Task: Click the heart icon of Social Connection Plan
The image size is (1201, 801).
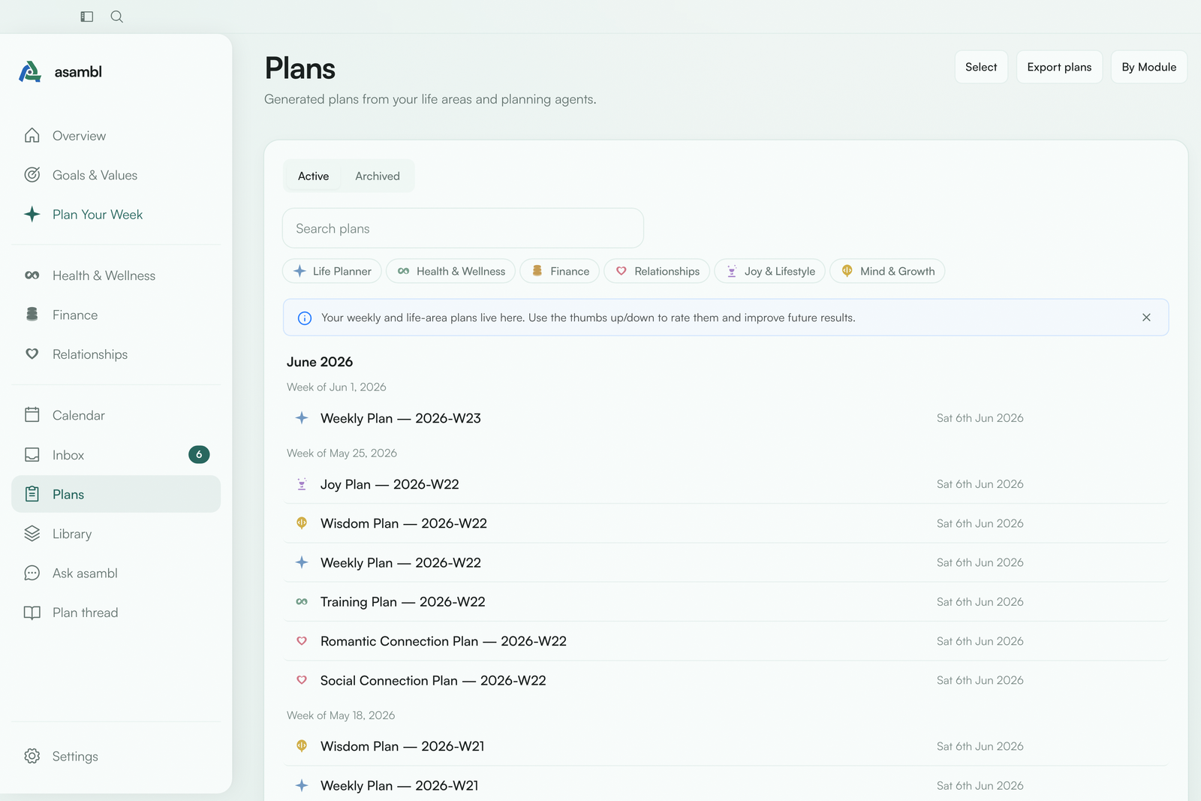Action: 302,680
